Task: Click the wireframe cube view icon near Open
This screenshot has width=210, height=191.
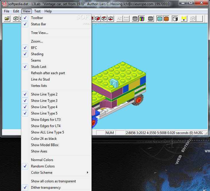Action: (x=16, y=18)
